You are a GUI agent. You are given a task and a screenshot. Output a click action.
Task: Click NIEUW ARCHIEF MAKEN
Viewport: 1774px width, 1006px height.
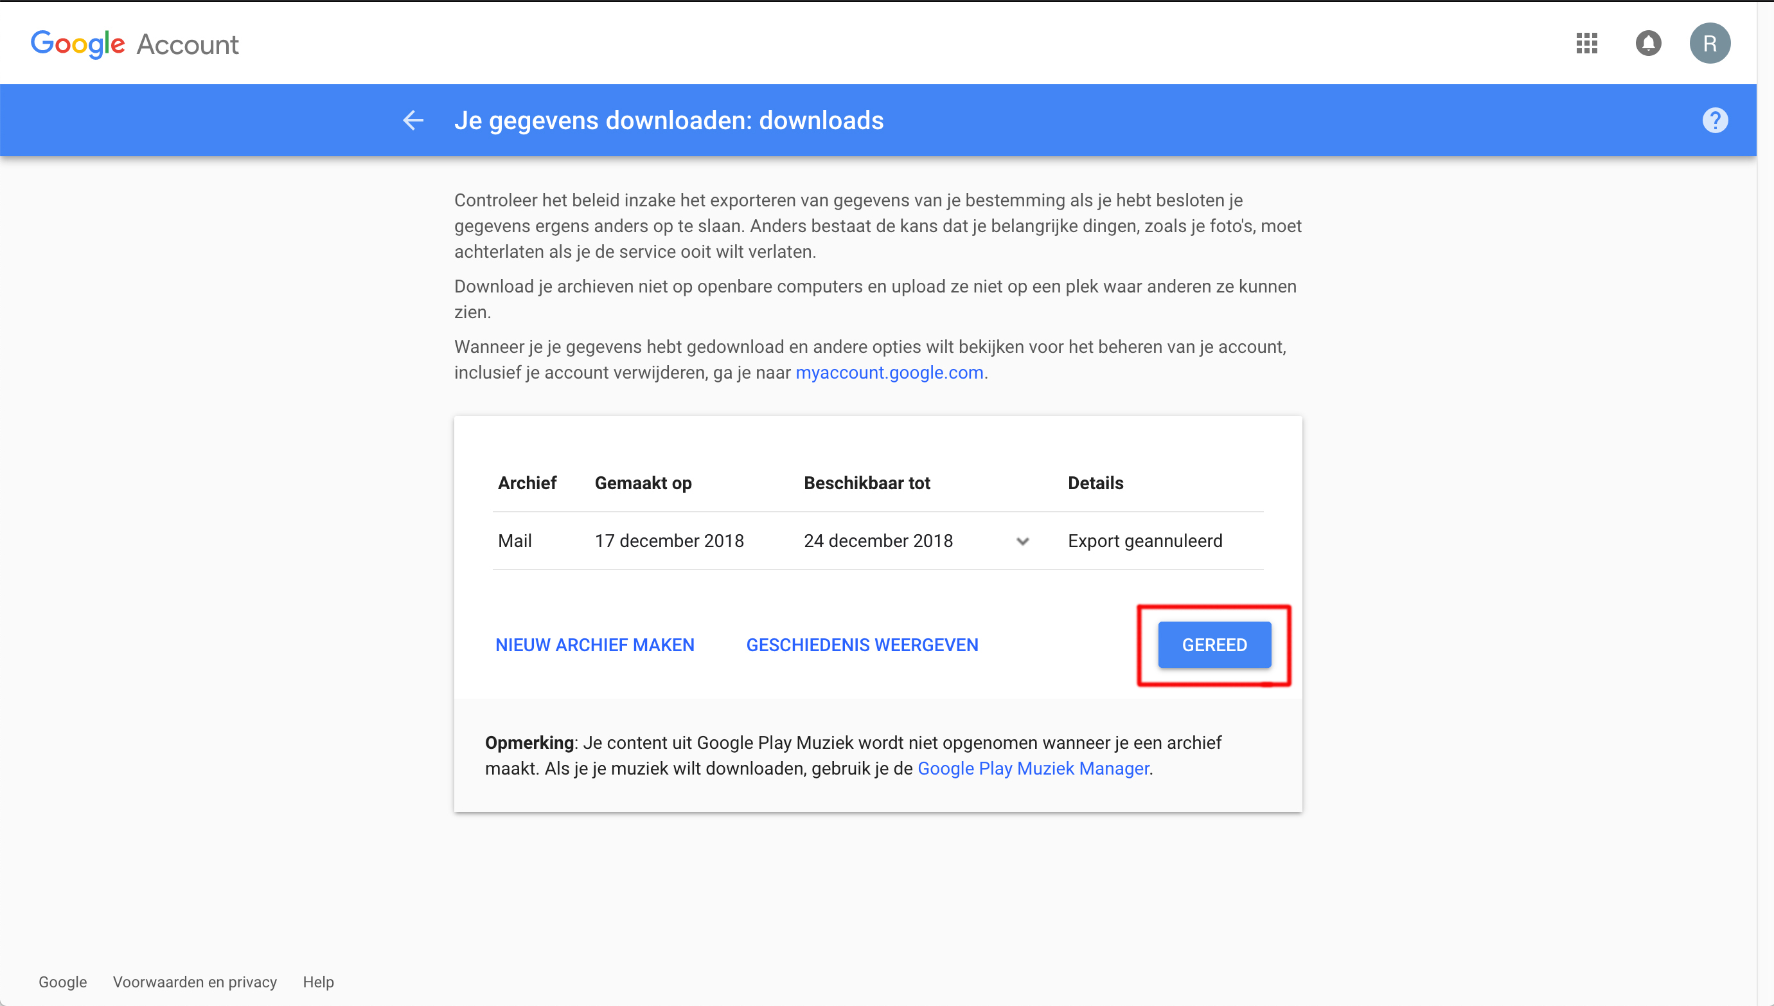(x=594, y=645)
